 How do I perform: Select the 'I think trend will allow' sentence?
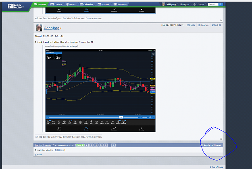pos(64,42)
